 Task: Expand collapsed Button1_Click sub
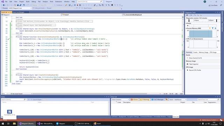pos(12,21)
